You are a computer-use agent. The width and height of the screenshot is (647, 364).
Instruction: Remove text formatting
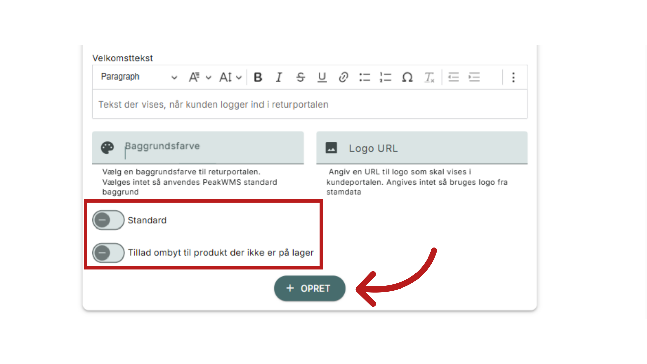tap(429, 77)
